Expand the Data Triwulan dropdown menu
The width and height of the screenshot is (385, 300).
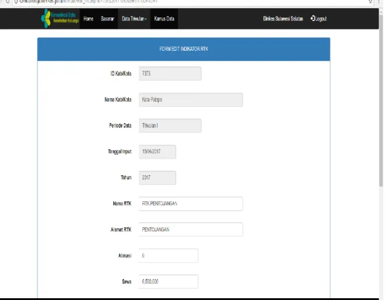pos(134,19)
